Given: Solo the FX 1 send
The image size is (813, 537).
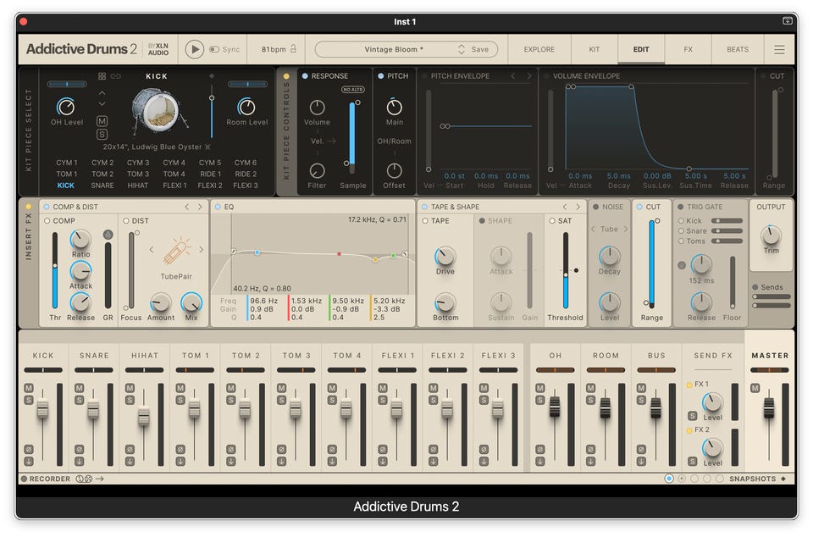Looking at the screenshot, I should (x=692, y=416).
